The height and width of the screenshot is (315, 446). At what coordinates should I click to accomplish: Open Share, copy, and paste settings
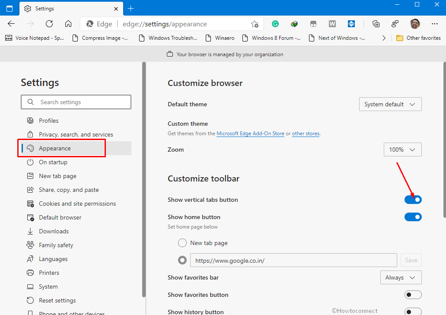[x=76, y=190]
